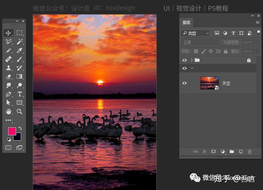Image resolution: width=263 pixels, height=190 pixels.
Task: Lock image pixels brush icon
Action: (203, 51)
